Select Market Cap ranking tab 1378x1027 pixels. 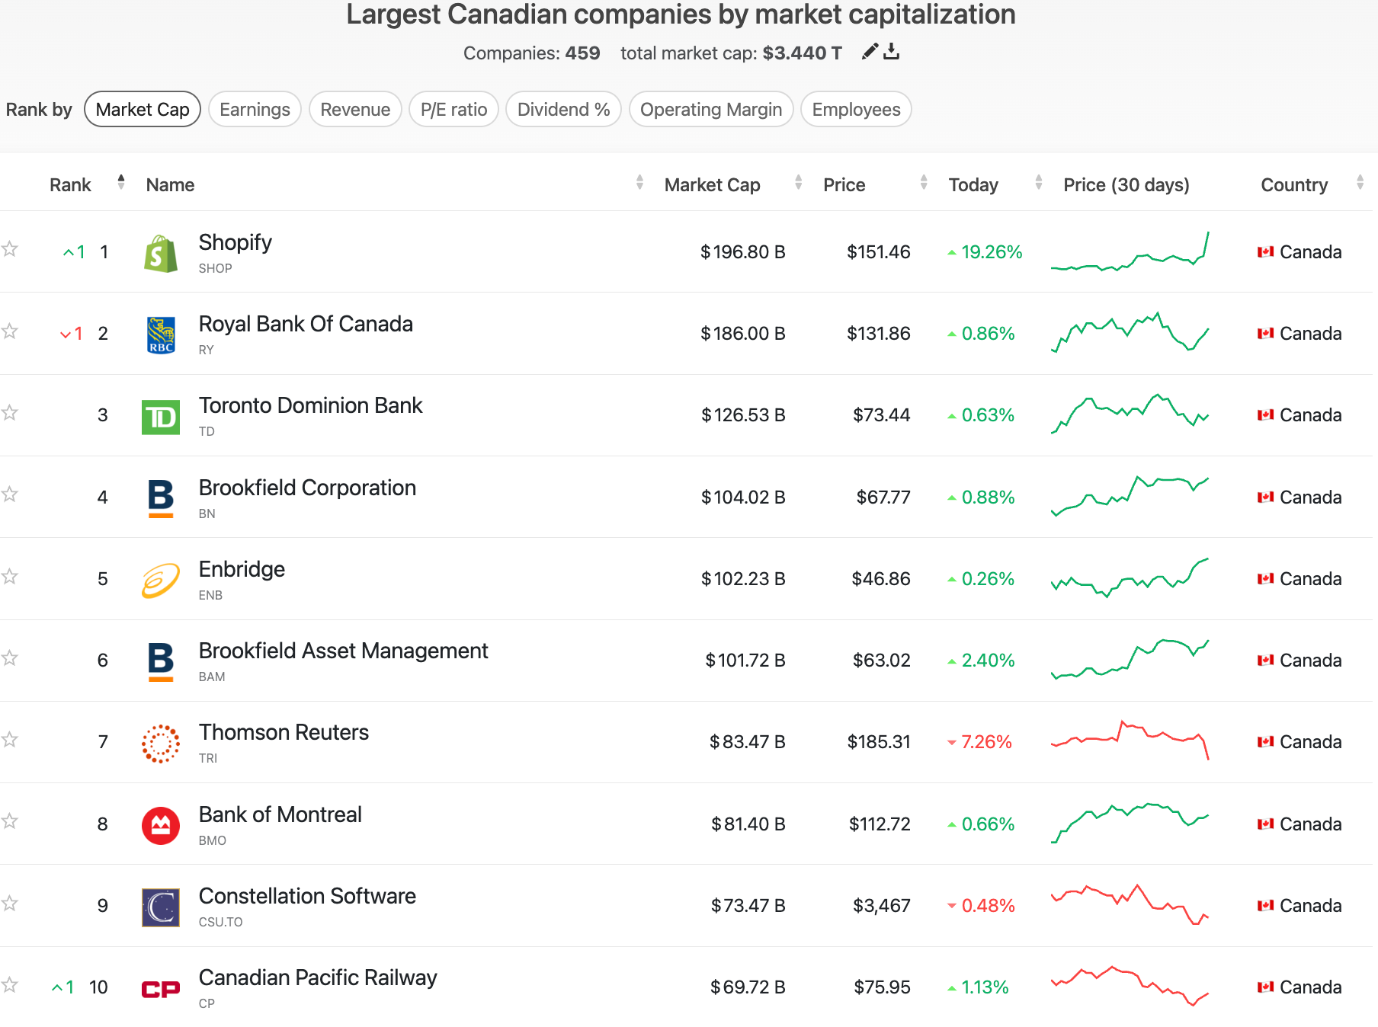click(143, 110)
